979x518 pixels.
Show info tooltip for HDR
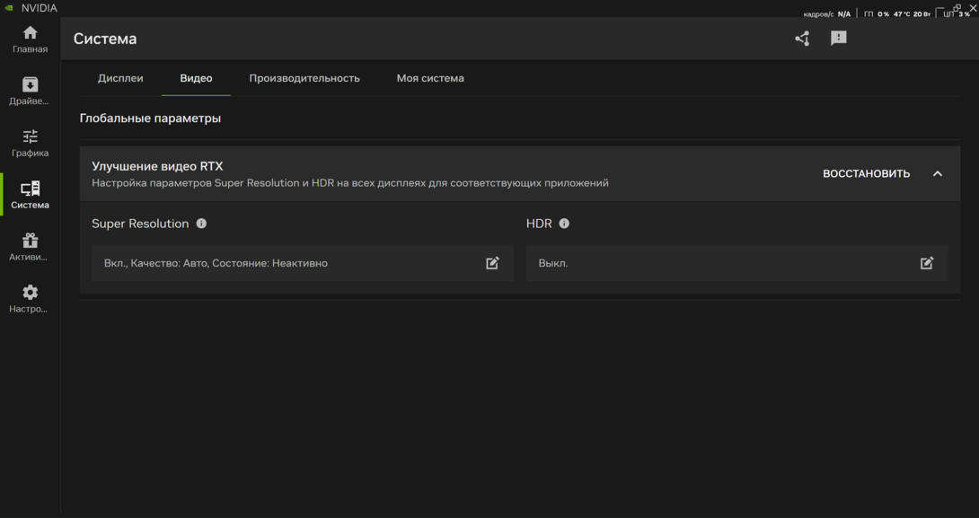coord(564,224)
